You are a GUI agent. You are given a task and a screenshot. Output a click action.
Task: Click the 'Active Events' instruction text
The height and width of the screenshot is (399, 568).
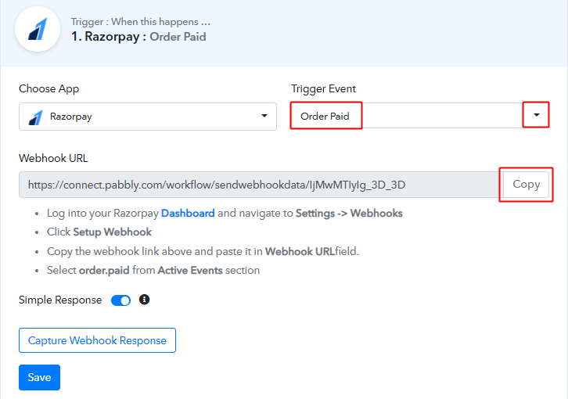coord(190,271)
